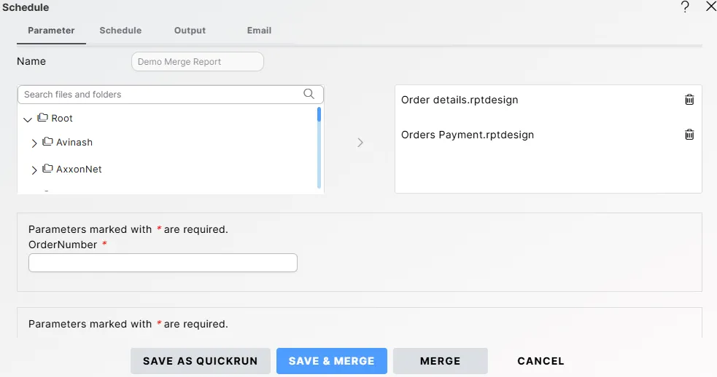Open the Output tab
Screen dimensions: 717x377
190,31
